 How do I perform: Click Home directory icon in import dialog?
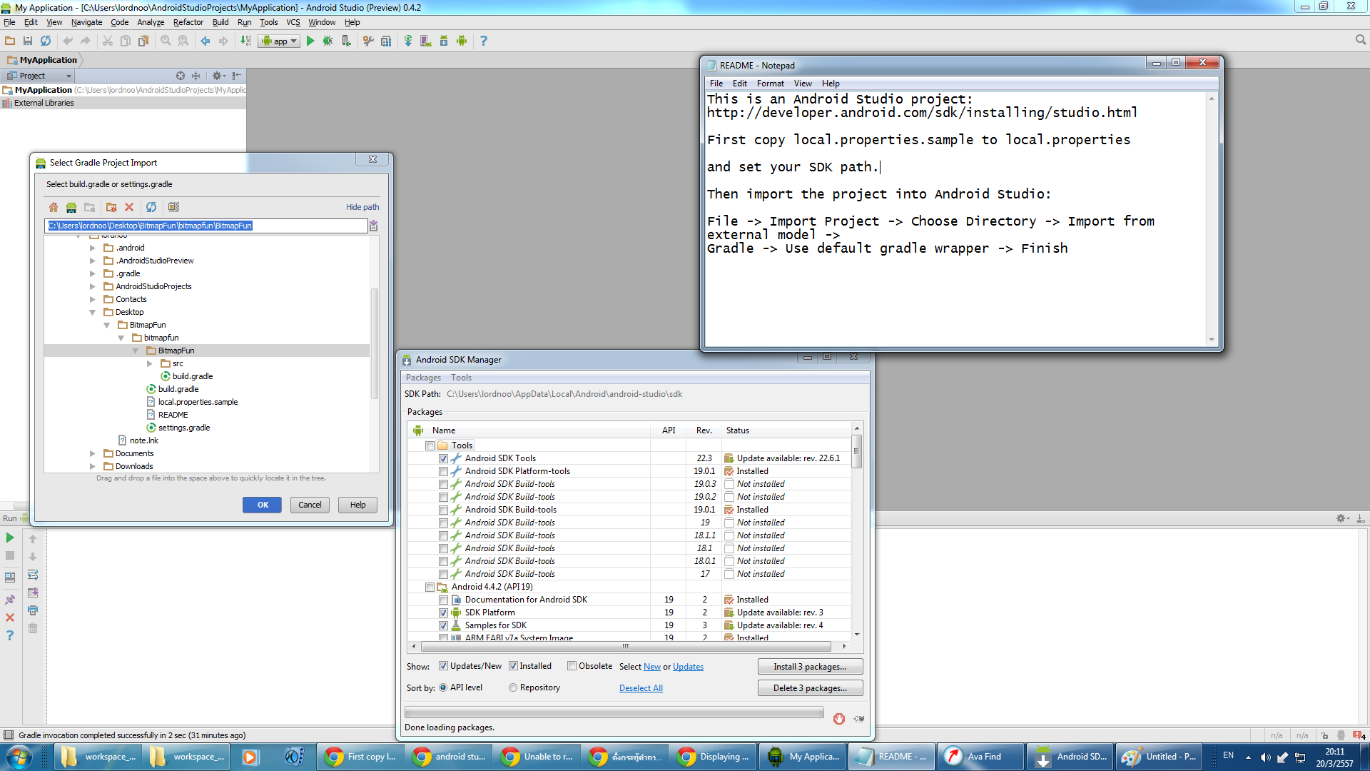click(x=54, y=207)
